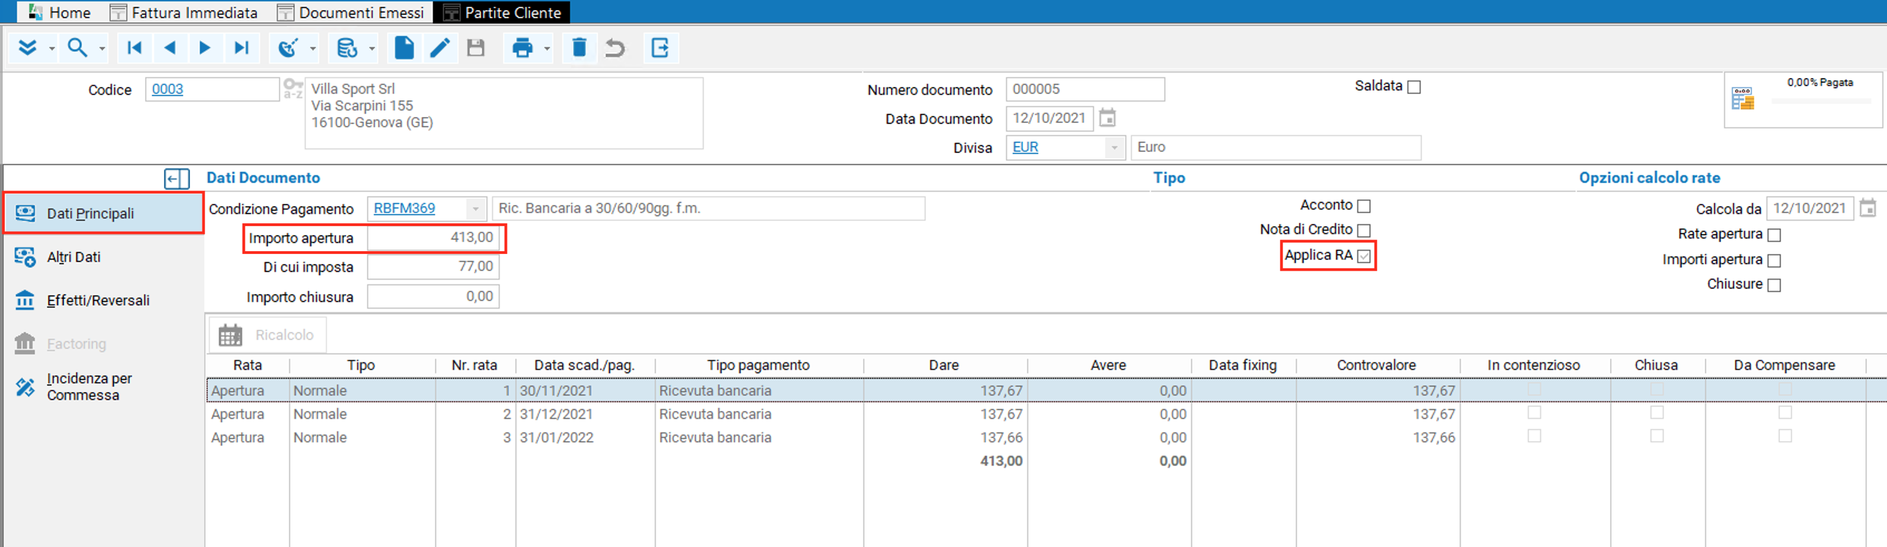Click the Importo chiusura field
Viewport: 1887px width, 547px height.
tap(433, 296)
